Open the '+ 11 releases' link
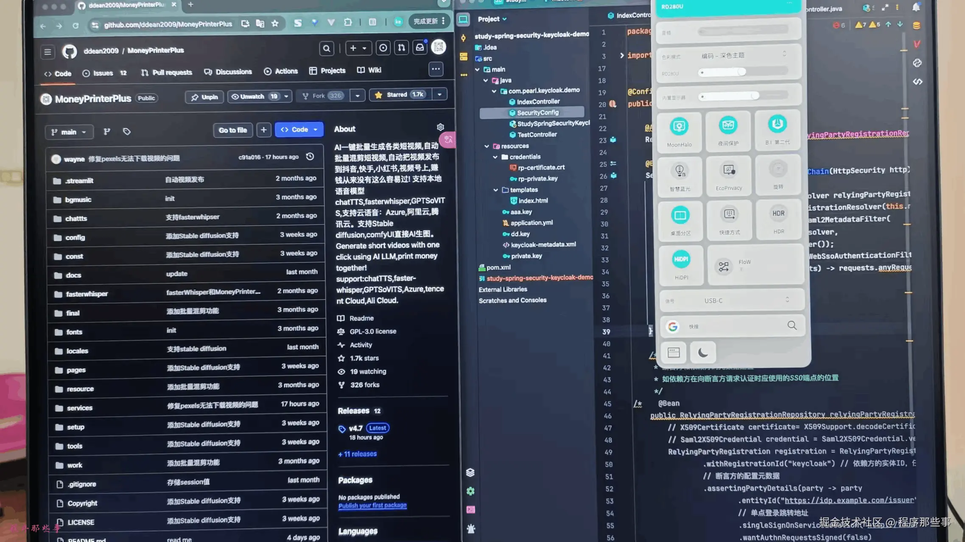This screenshot has height=542, width=965. tap(357, 454)
